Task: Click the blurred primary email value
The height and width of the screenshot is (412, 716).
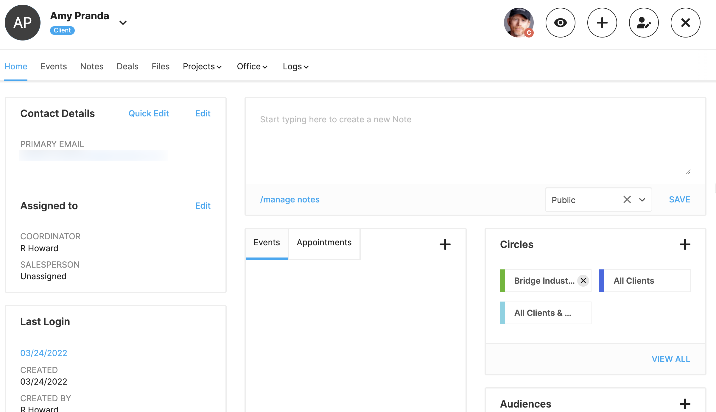Action: (x=93, y=155)
